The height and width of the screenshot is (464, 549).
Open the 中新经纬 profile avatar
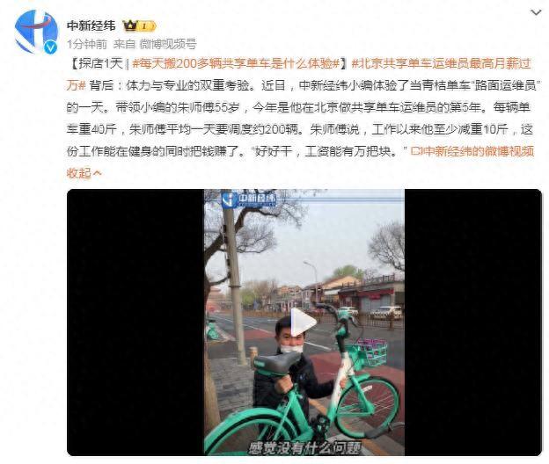pos(36,32)
